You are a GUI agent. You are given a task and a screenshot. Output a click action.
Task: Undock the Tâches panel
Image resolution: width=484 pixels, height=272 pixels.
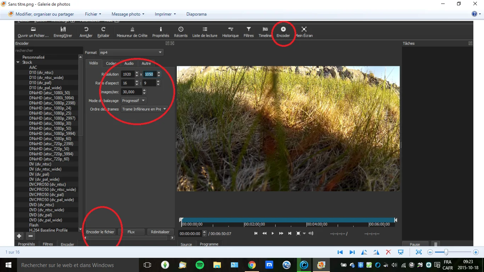click(x=470, y=43)
